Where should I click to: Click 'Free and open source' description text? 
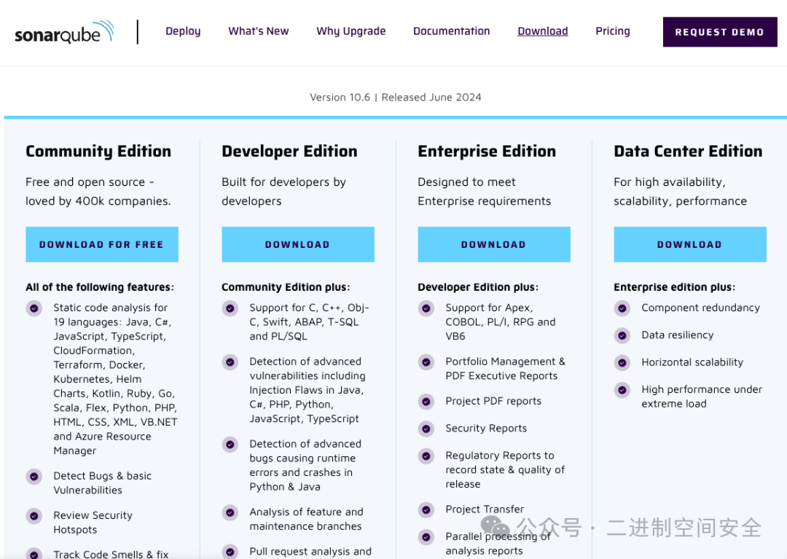98,191
